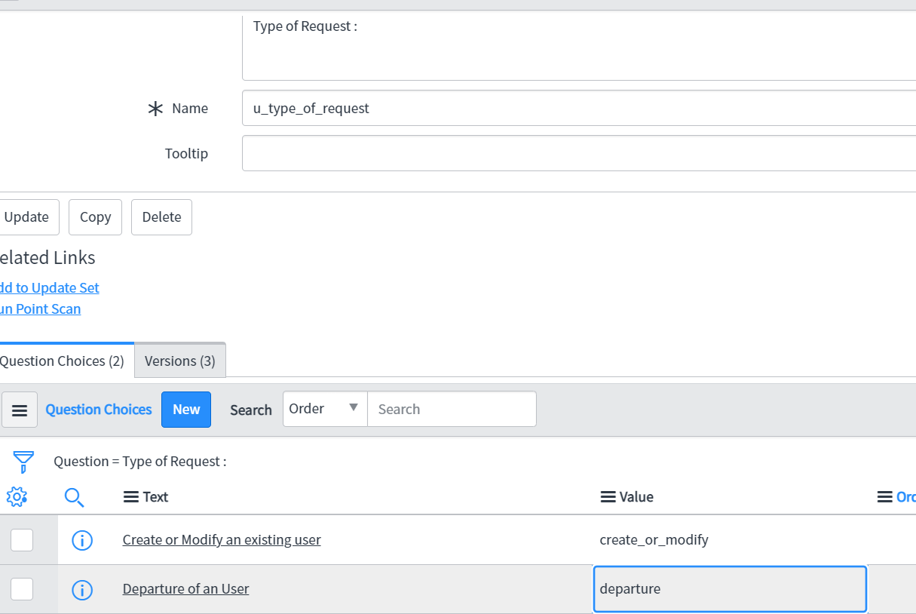Open the Run Point Scan link
916x614 pixels.
[40, 309]
